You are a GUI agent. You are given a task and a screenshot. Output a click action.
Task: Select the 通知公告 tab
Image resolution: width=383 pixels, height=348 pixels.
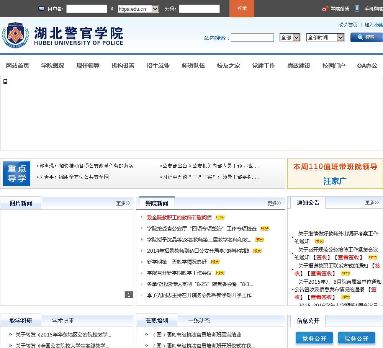point(308,203)
